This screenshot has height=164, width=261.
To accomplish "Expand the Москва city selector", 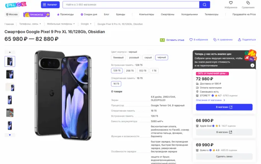I will point(12,14).
